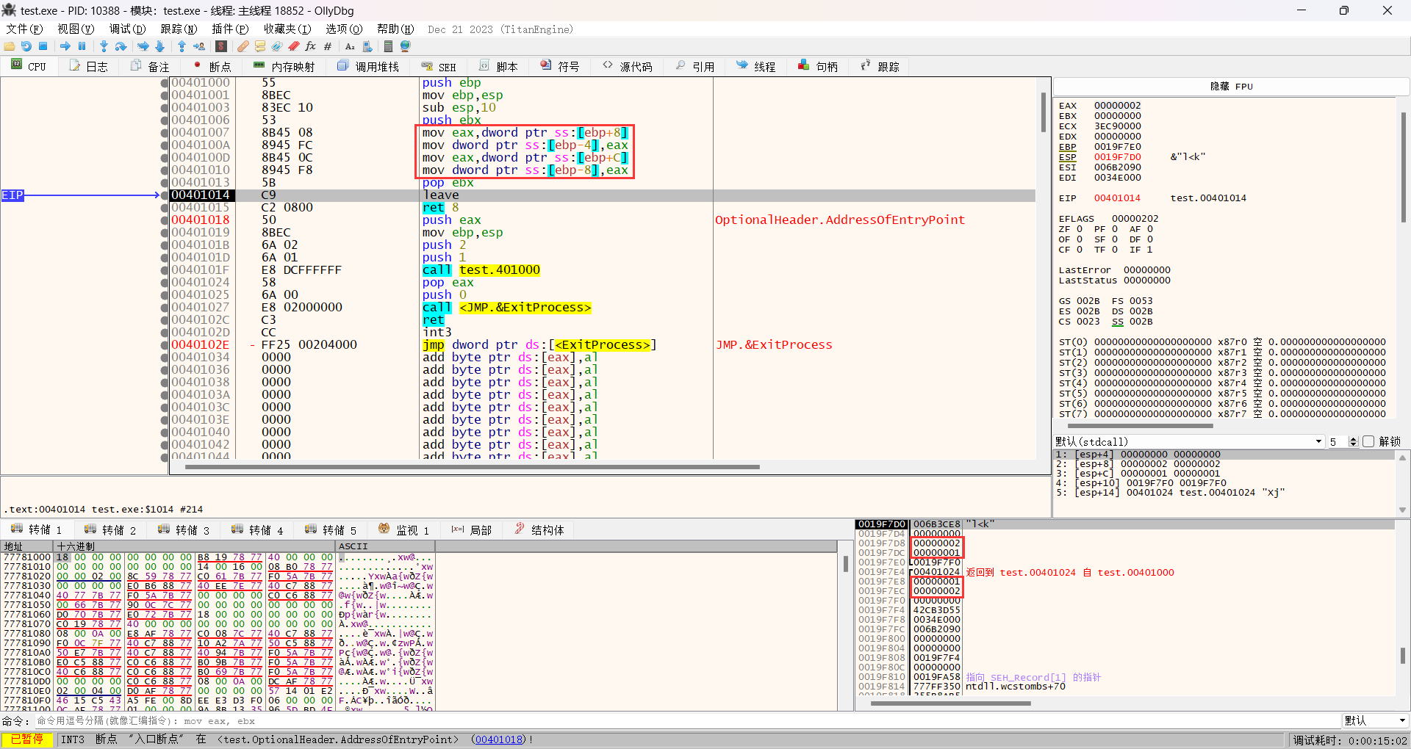Open the Calls phone icon
Image resolution: width=1411 pixels, height=749 pixels.
367,46
